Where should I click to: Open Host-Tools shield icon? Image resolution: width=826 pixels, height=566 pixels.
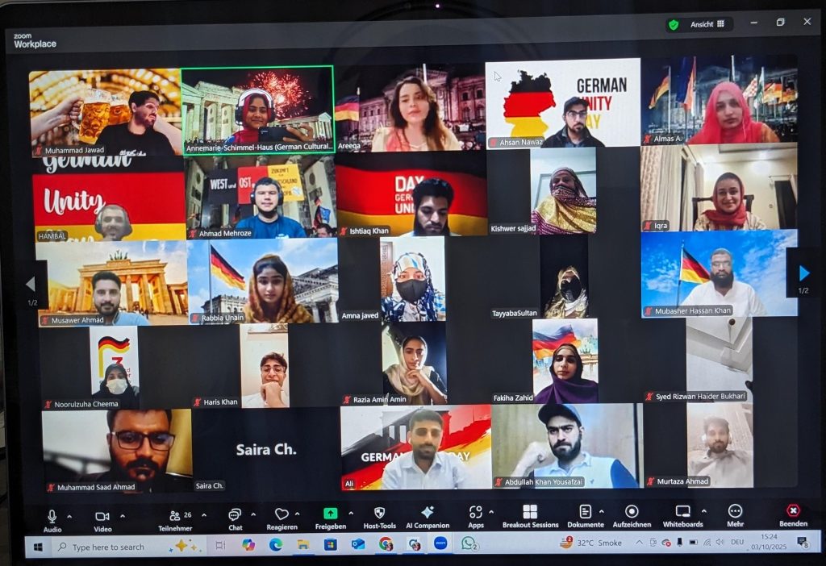[379, 514]
